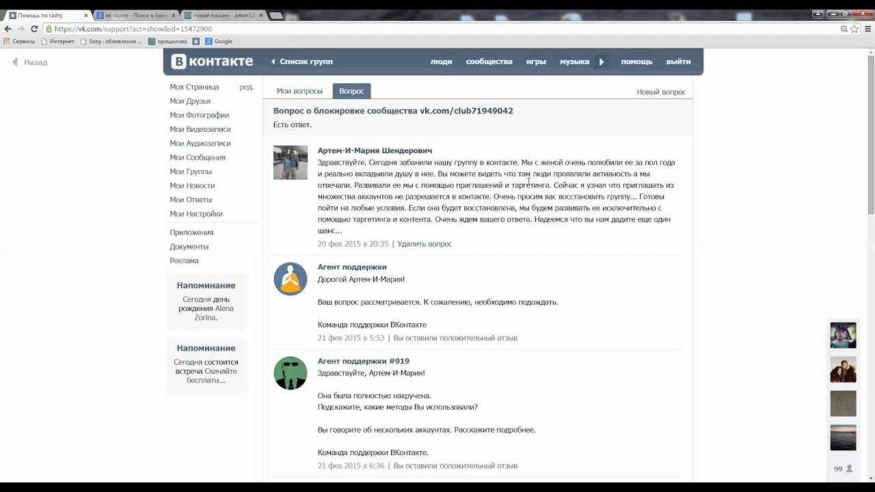Click the browser back arrow button
Screen dimensions: 875x492
coord(8,29)
